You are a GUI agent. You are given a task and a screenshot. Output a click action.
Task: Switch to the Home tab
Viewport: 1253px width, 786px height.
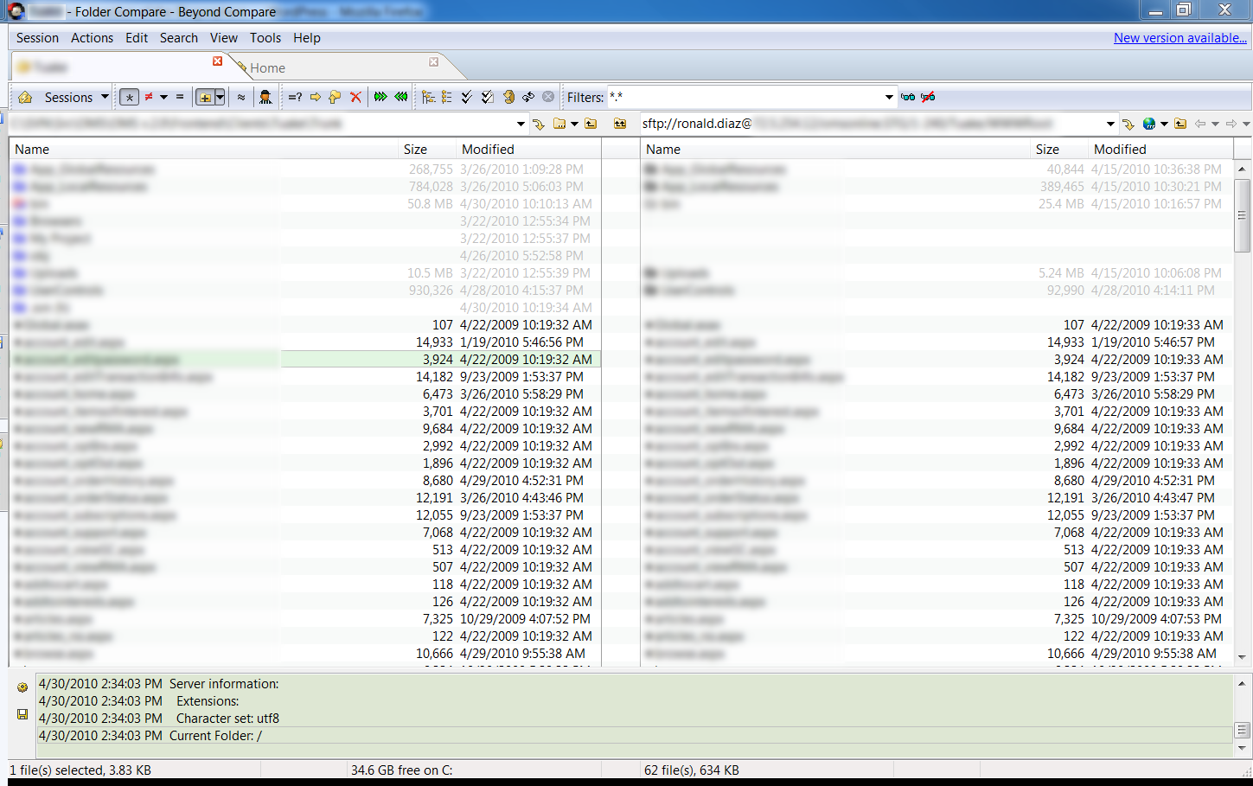[x=267, y=67]
